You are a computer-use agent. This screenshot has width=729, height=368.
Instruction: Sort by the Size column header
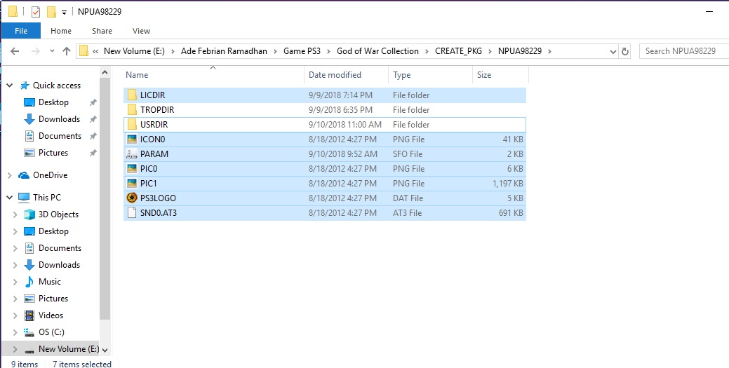pyautogui.click(x=501, y=75)
